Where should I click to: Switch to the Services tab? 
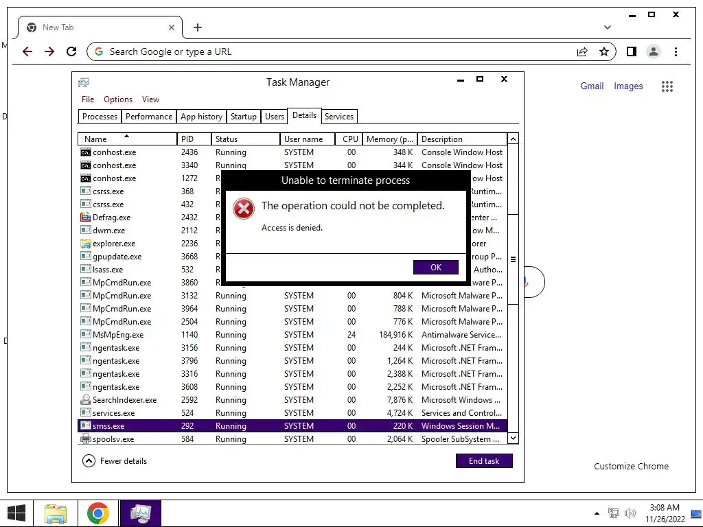339,117
